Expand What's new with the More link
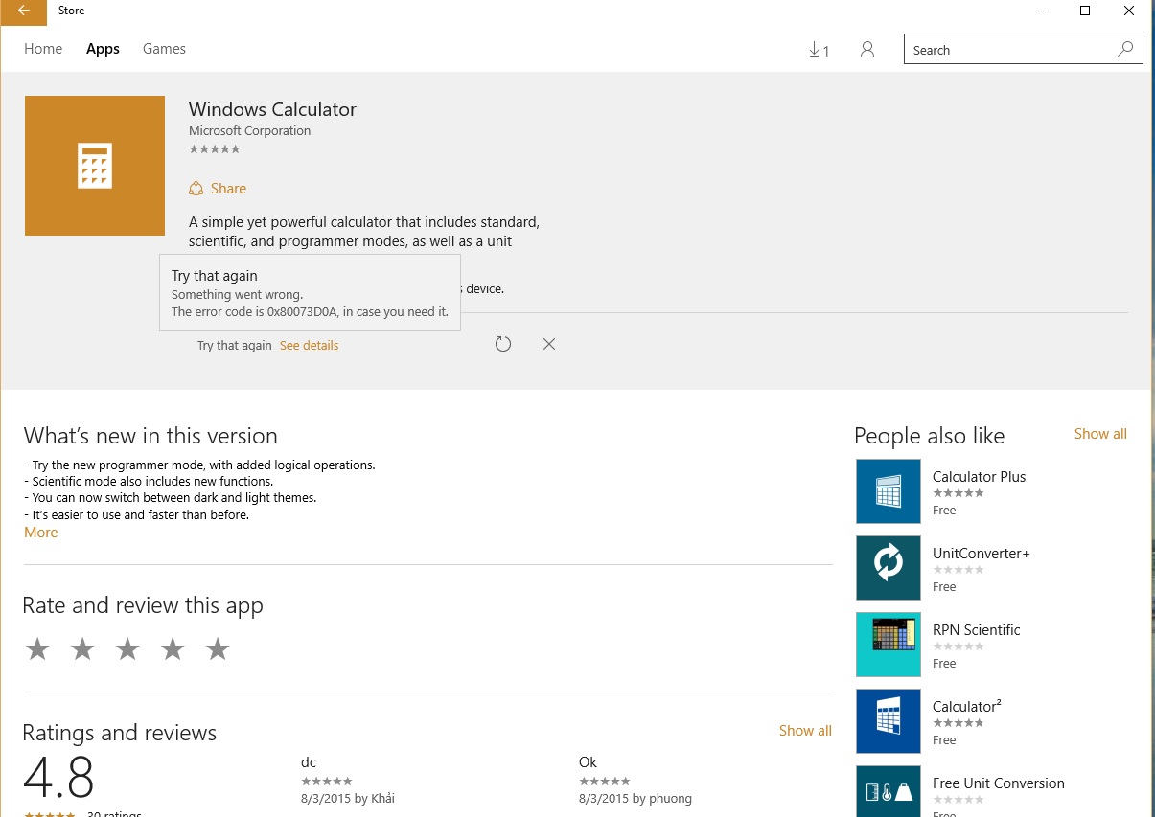Image resolution: width=1155 pixels, height=817 pixels. click(x=41, y=533)
